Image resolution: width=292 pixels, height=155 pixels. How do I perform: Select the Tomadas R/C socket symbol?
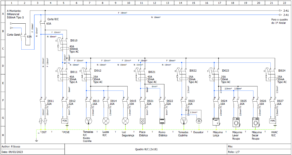pyautogui.click(x=88, y=121)
